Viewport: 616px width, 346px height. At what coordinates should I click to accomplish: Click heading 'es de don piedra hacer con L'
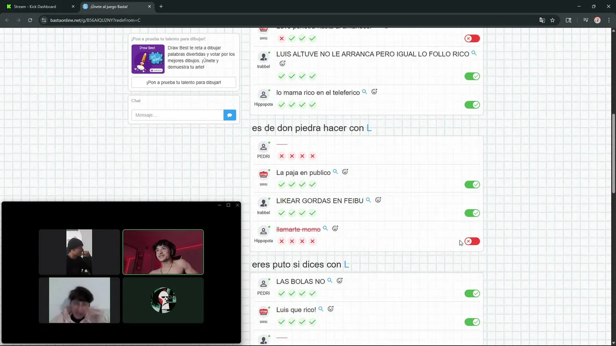coord(311,128)
